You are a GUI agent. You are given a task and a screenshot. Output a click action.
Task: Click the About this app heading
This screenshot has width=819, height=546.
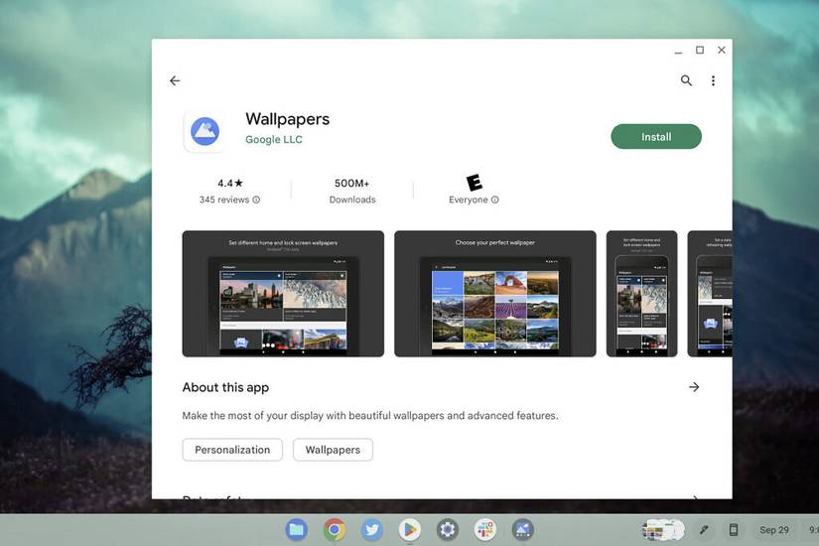coord(225,388)
